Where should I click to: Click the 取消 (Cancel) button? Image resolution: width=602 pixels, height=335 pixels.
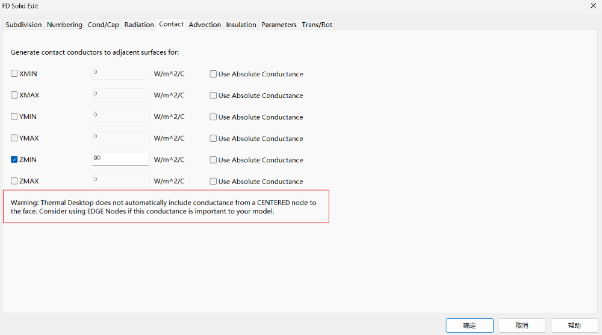click(x=522, y=325)
